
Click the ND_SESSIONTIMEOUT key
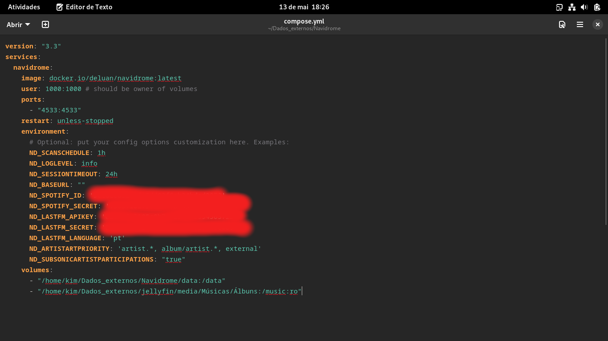63,174
